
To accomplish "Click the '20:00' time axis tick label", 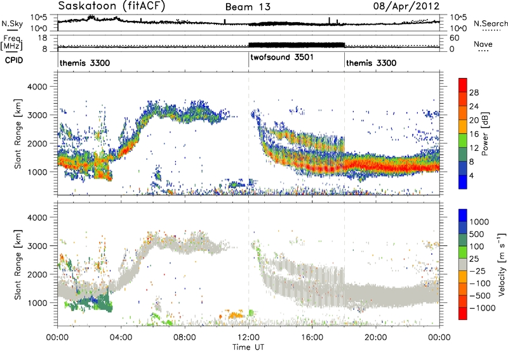I will click(x=376, y=338).
